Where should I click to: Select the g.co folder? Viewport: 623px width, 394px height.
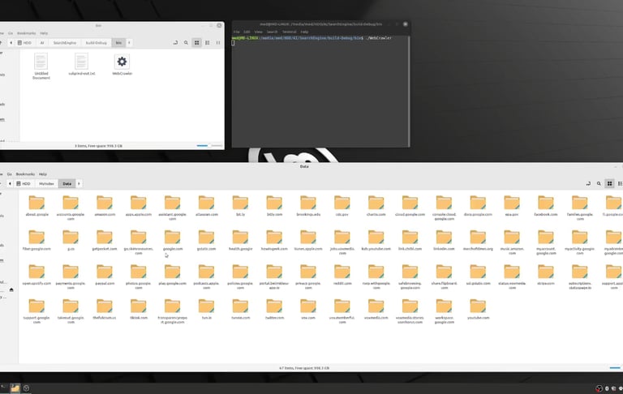(x=71, y=240)
